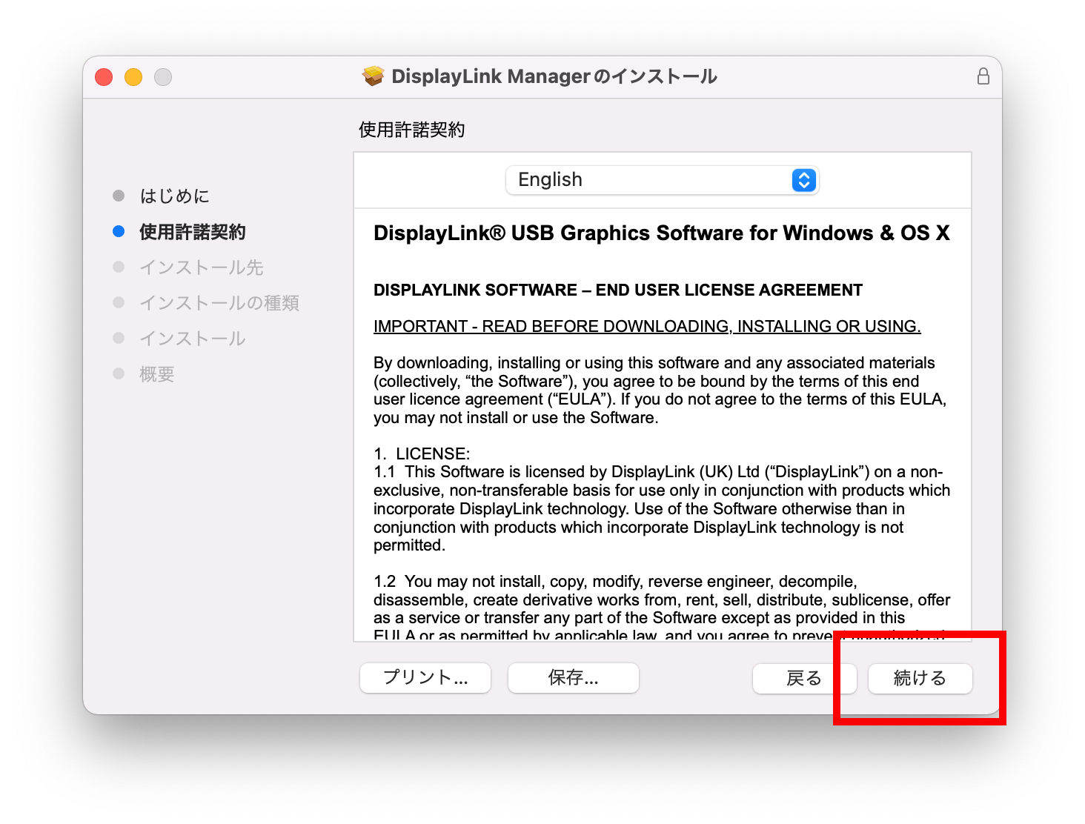Viewport: 1085px width, 824px height.
Task: Click the IMPORTANT - READ BEFORE DOWNLOADING line
Action: tap(647, 327)
